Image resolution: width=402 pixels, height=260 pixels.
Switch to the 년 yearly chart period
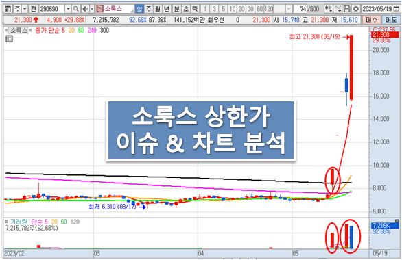(x=167, y=9)
